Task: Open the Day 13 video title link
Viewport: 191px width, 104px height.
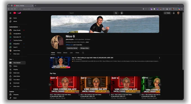Action: pos(93,58)
